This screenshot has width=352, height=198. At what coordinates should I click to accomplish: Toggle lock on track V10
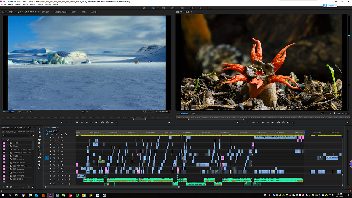coord(51,141)
